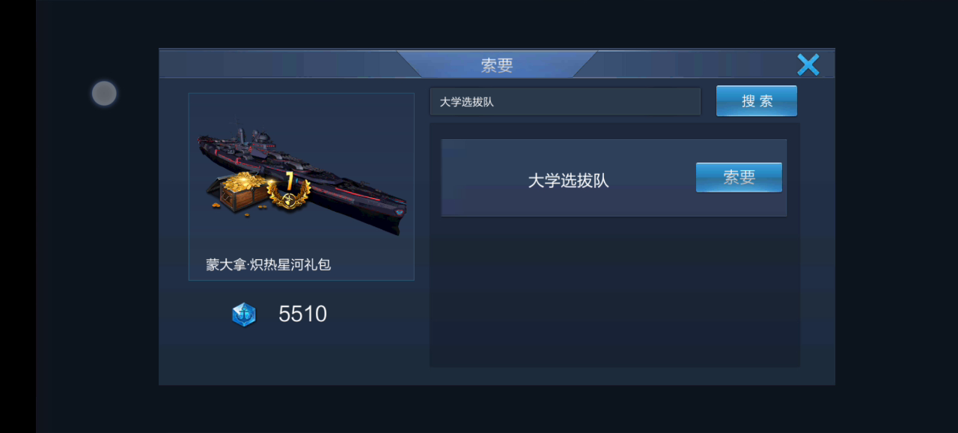958x433 pixels.
Task: Click the blue 搜索 search button
Action: 757,101
